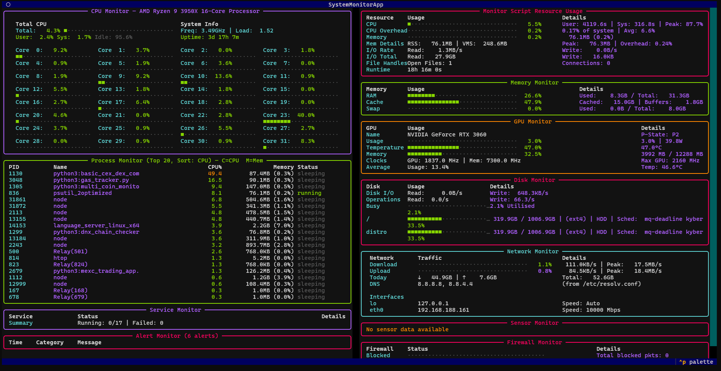This screenshot has height=371, width=721.
Task: Click the distro disk usage bar
Action: point(448,232)
